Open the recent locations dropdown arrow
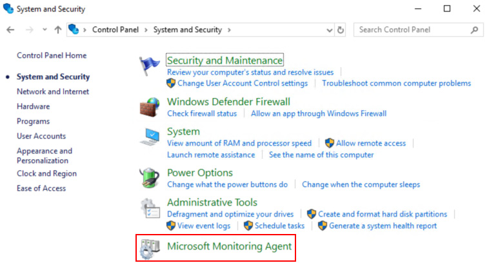This screenshot has width=489, height=263. pos(45,30)
